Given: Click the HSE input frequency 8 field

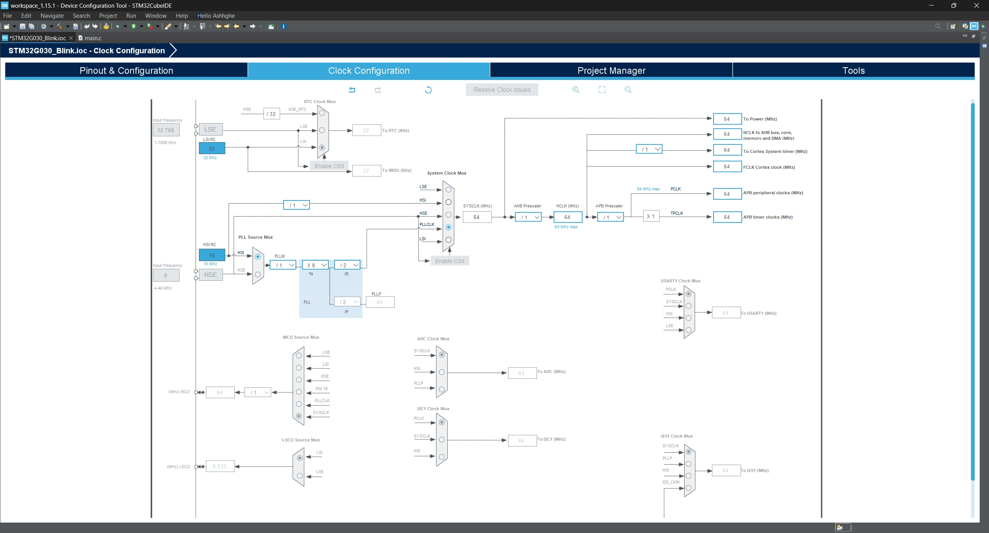Looking at the screenshot, I should tap(166, 275).
